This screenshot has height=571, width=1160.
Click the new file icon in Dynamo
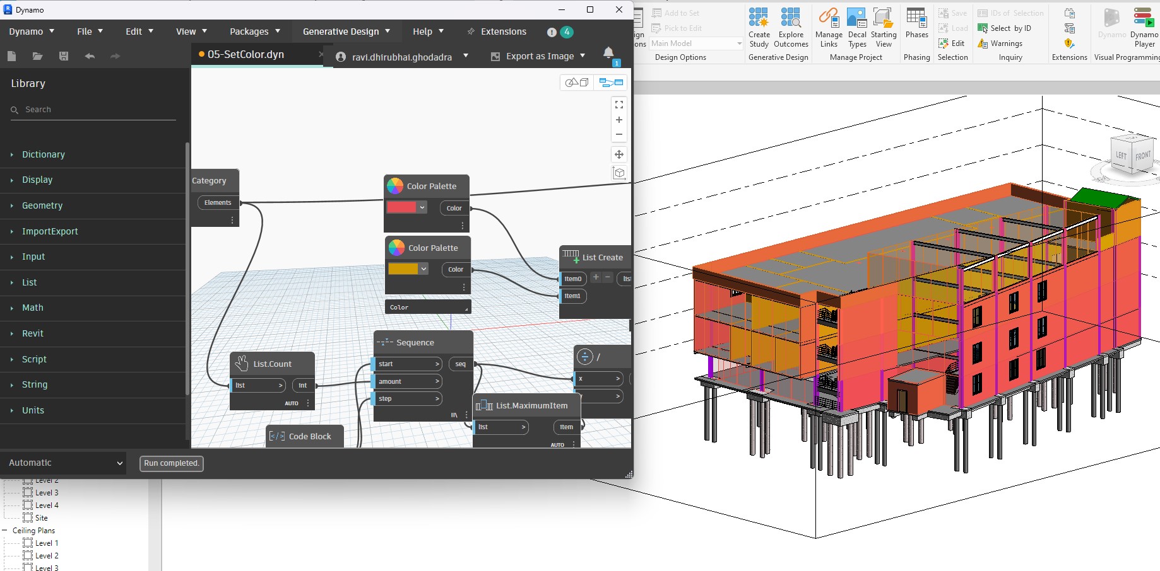click(11, 56)
